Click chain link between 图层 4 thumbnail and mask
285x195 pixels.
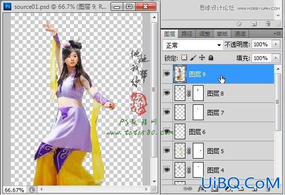tap(189, 170)
